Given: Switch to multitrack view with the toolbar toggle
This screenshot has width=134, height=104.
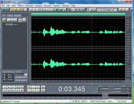Looking at the screenshot, I should (5, 10).
